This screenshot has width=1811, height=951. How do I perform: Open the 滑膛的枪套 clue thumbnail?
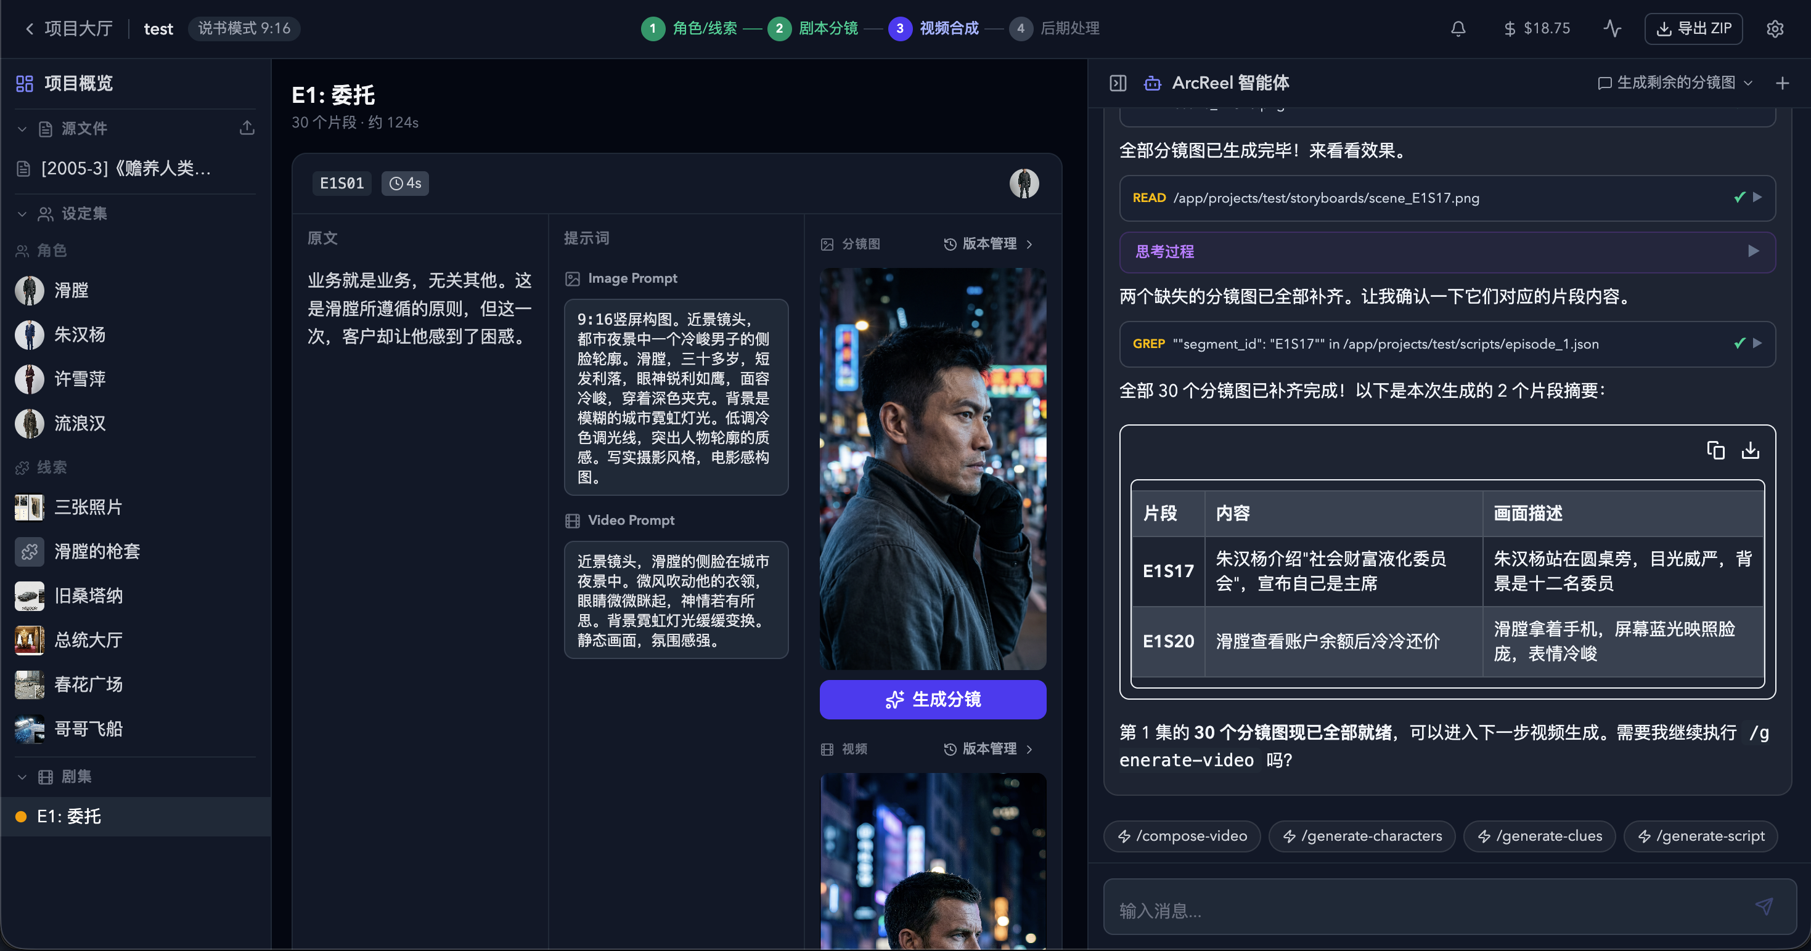(29, 551)
